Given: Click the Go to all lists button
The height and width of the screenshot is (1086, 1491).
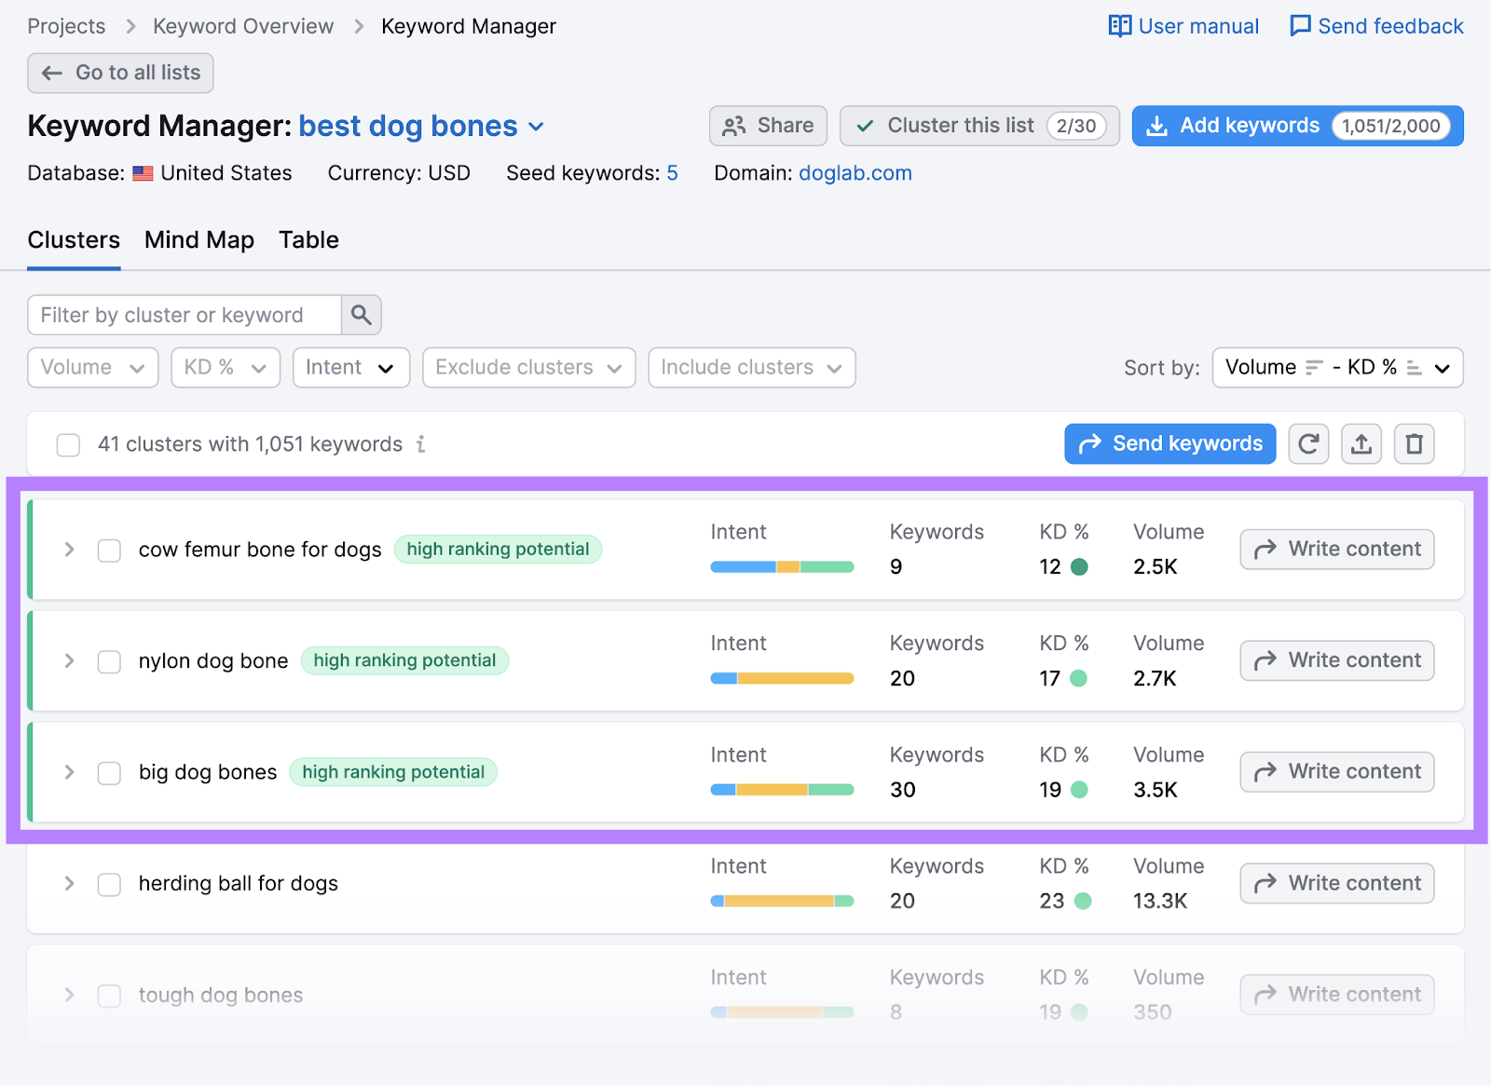Looking at the screenshot, I should (x=120, y=73).
